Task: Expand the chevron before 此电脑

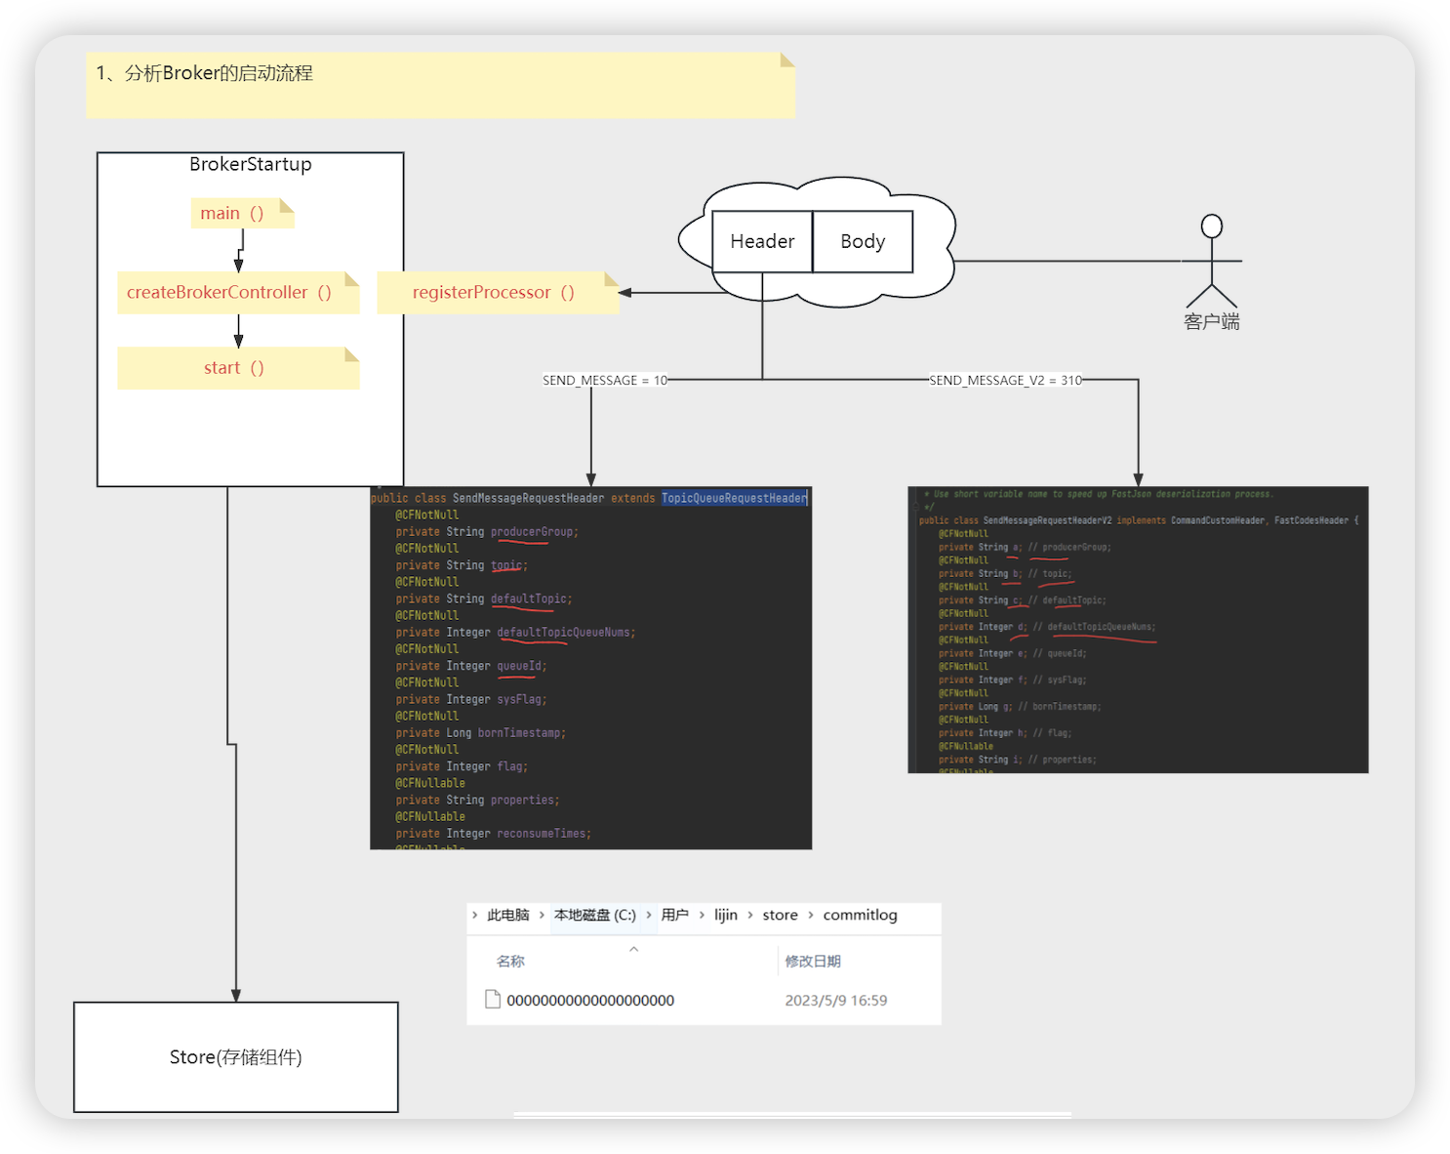Action: tap(475, 915)
